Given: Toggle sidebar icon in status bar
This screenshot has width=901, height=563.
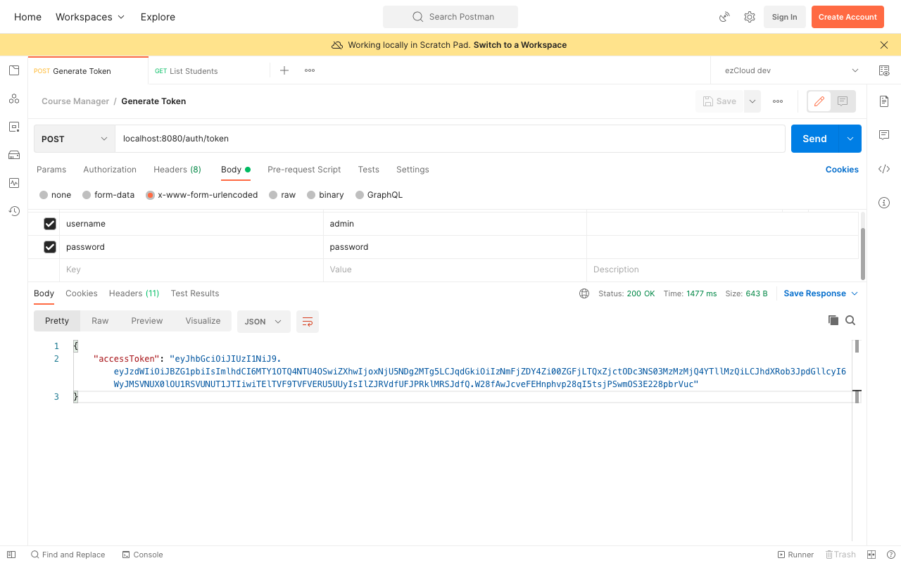Looking at the screenshot, I should [11, 555].
